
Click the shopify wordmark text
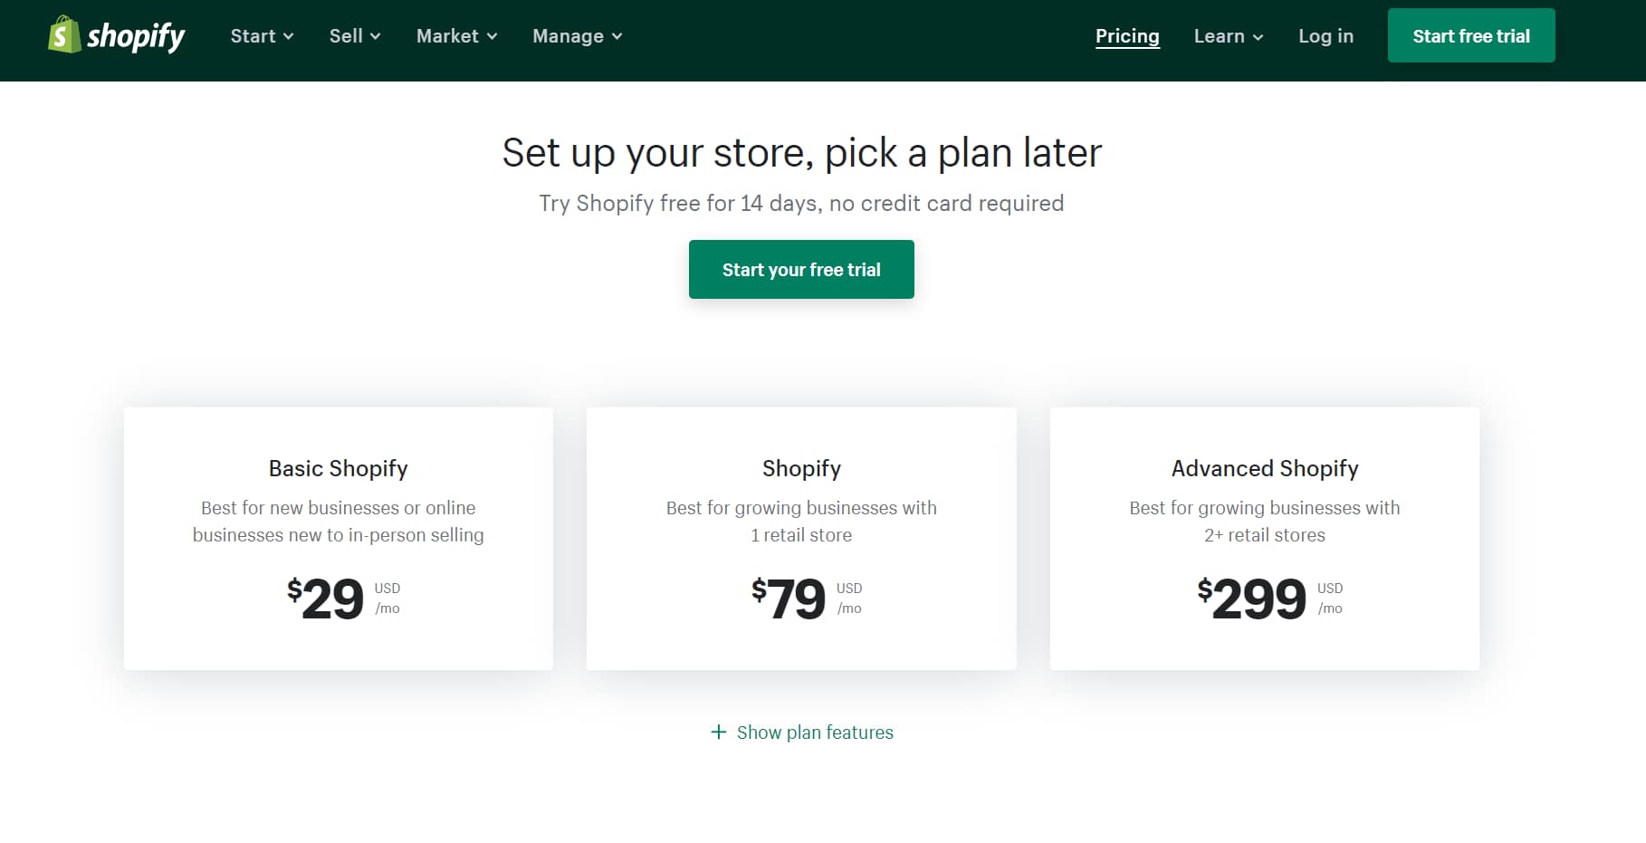click(x=136, y=34)
